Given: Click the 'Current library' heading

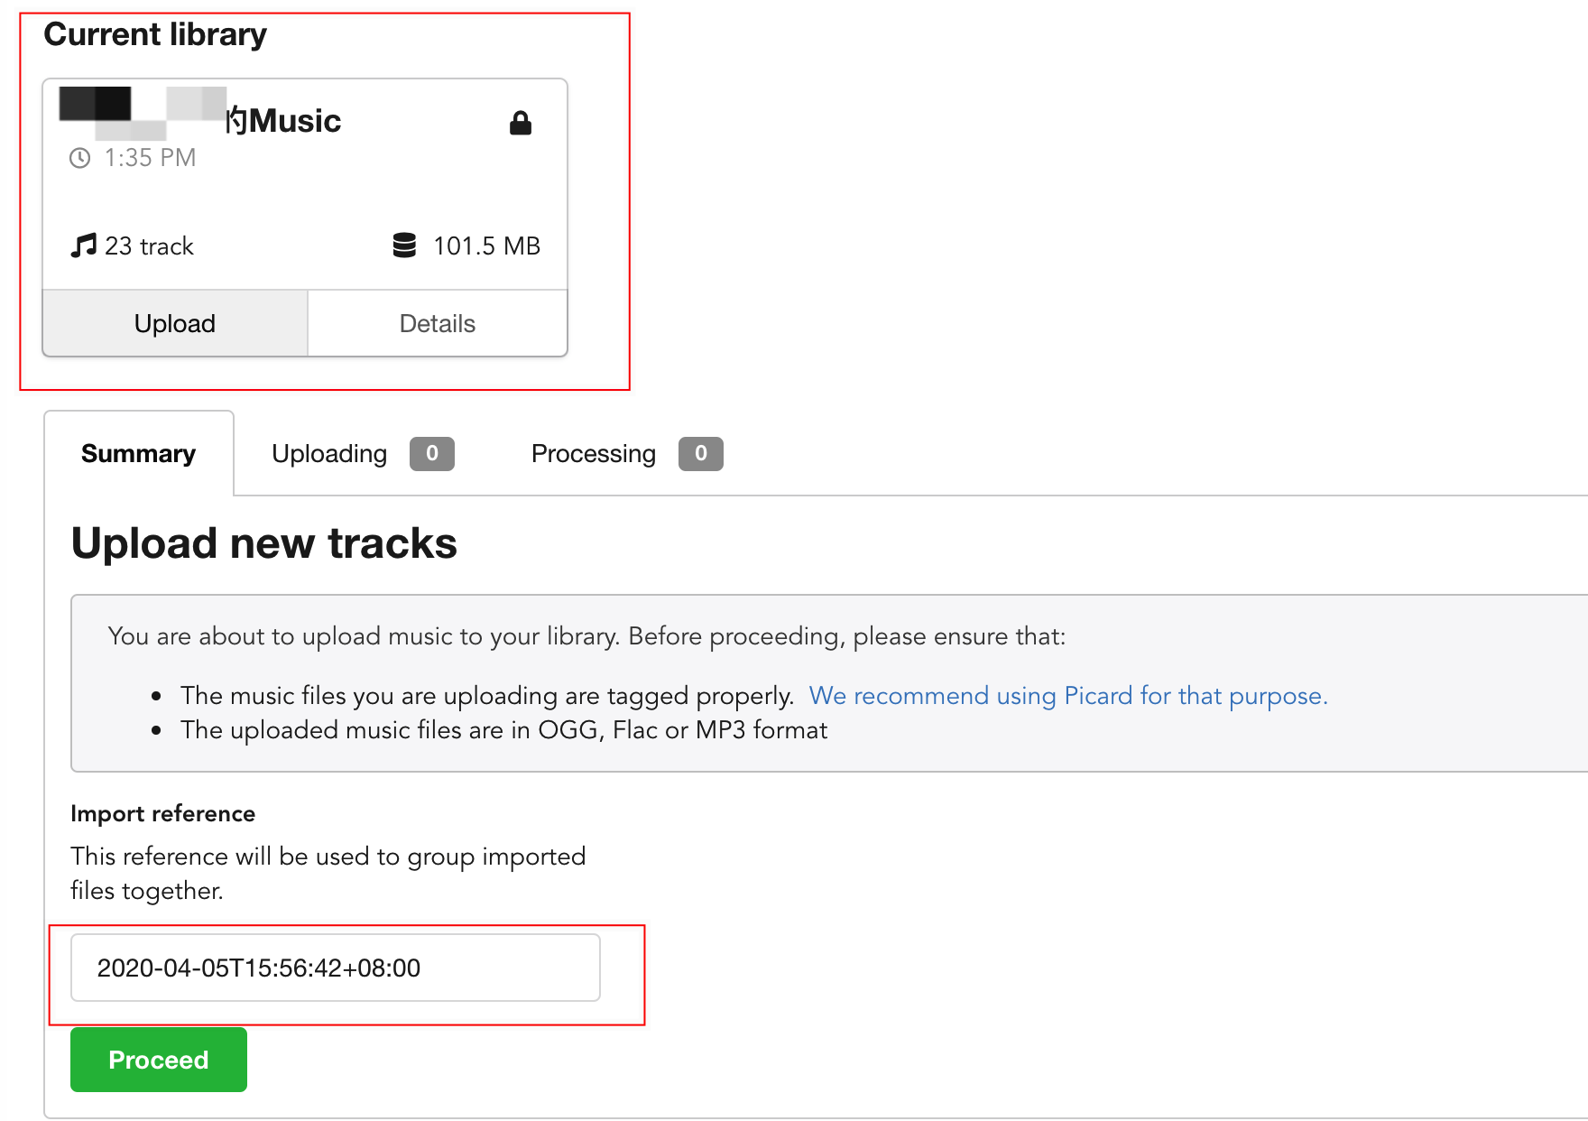Looking at the screenshot, I should click(155, 34).
